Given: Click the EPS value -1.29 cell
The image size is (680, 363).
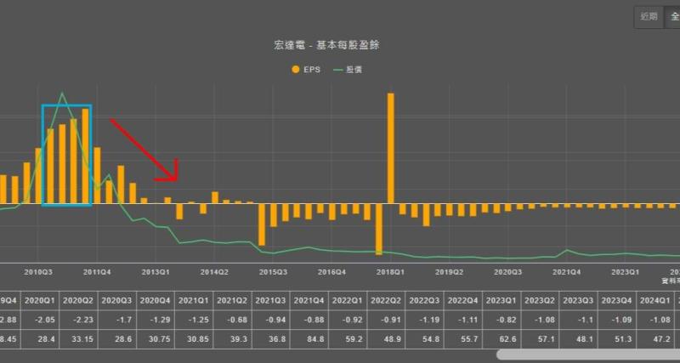Looking at the screenshot, I should pos(156,320).
